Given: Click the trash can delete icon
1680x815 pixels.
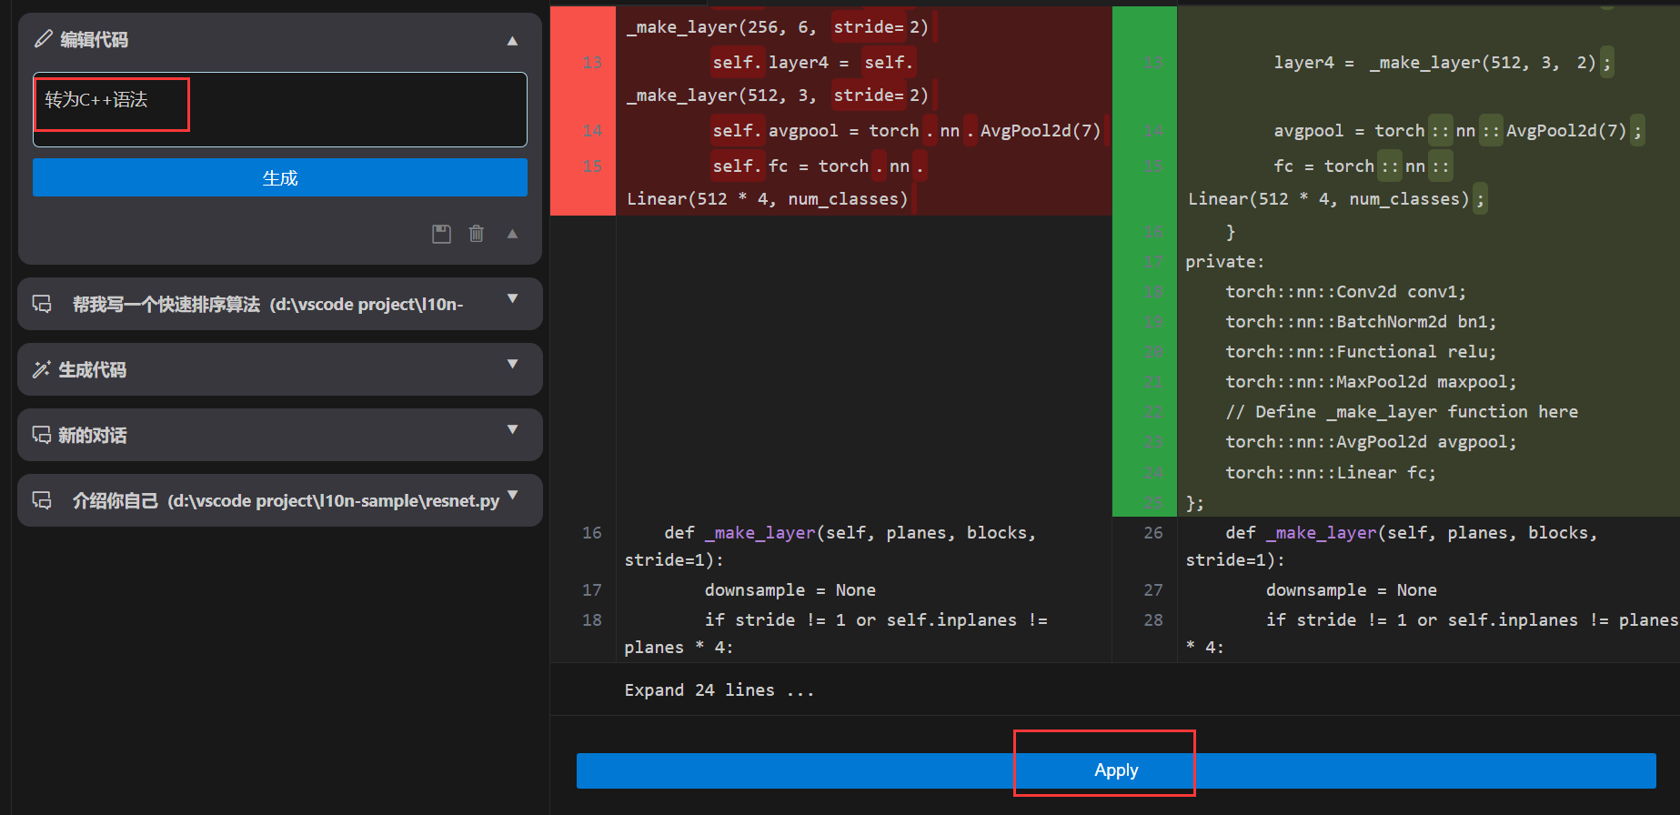Looking at the screenshot, I should (x=476, y=234).
